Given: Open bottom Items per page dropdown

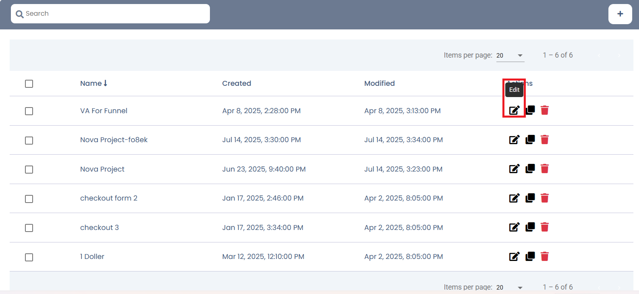Looking at the screenshot, I should point(510,287).
